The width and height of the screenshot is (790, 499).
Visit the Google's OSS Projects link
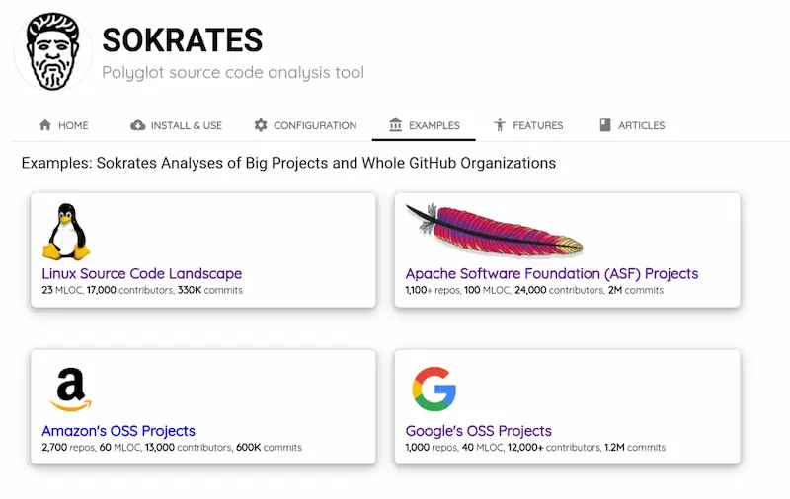479,431
